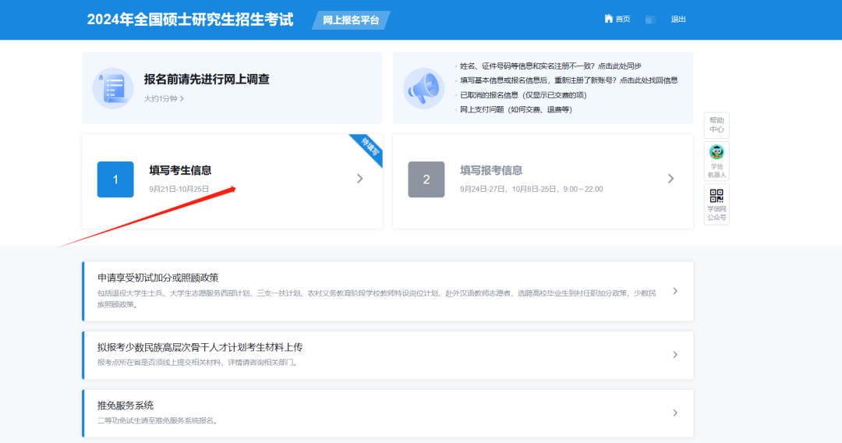
Task: Click the 网上支付问题 help link
Action: (515, 109)
